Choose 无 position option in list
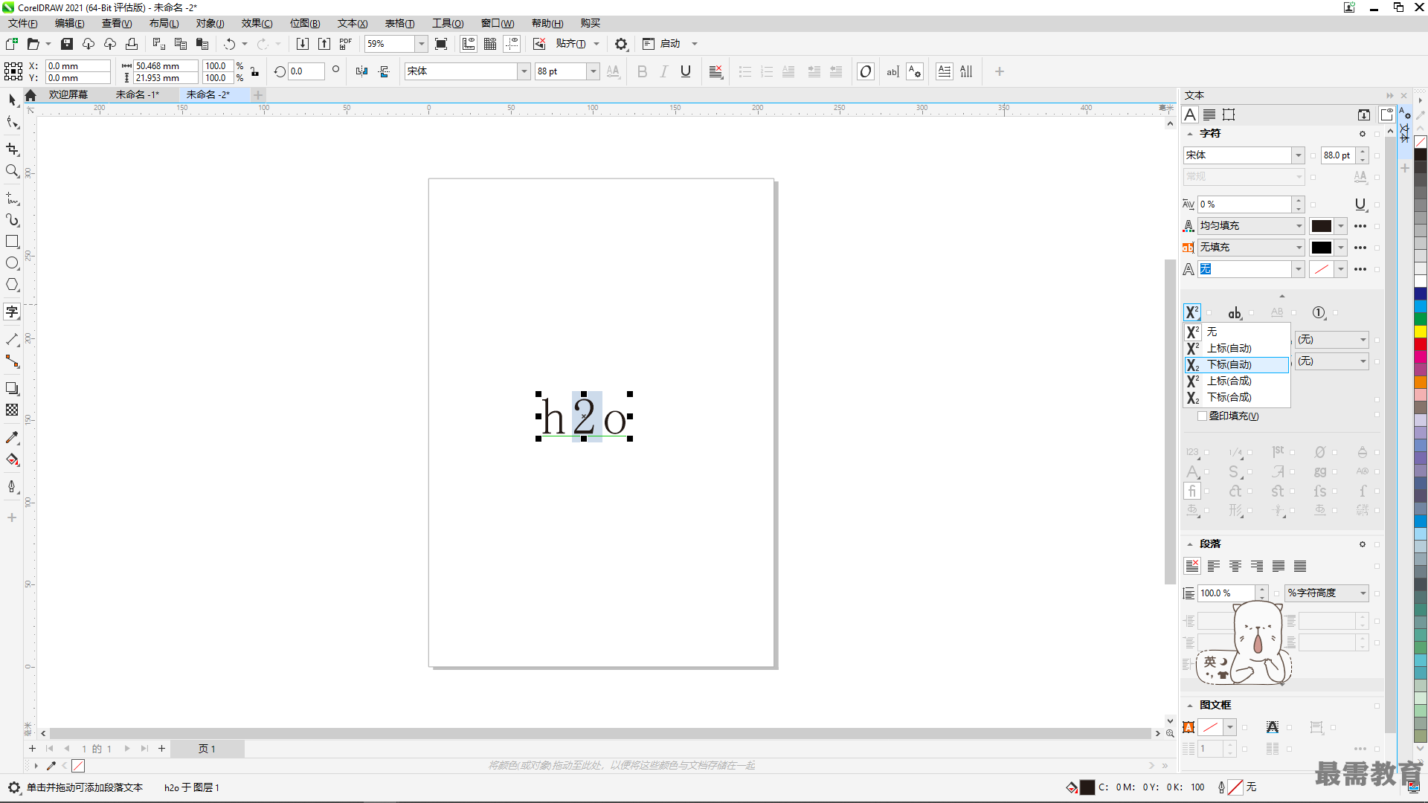Viewport: 1428px width, 803px height. pos(1236,332)
